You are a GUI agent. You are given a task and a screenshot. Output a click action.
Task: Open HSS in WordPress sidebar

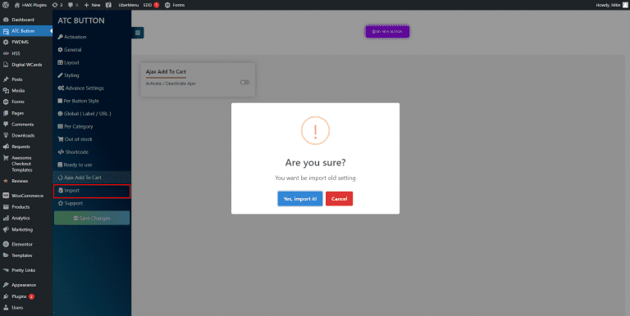tap(26, 53)
